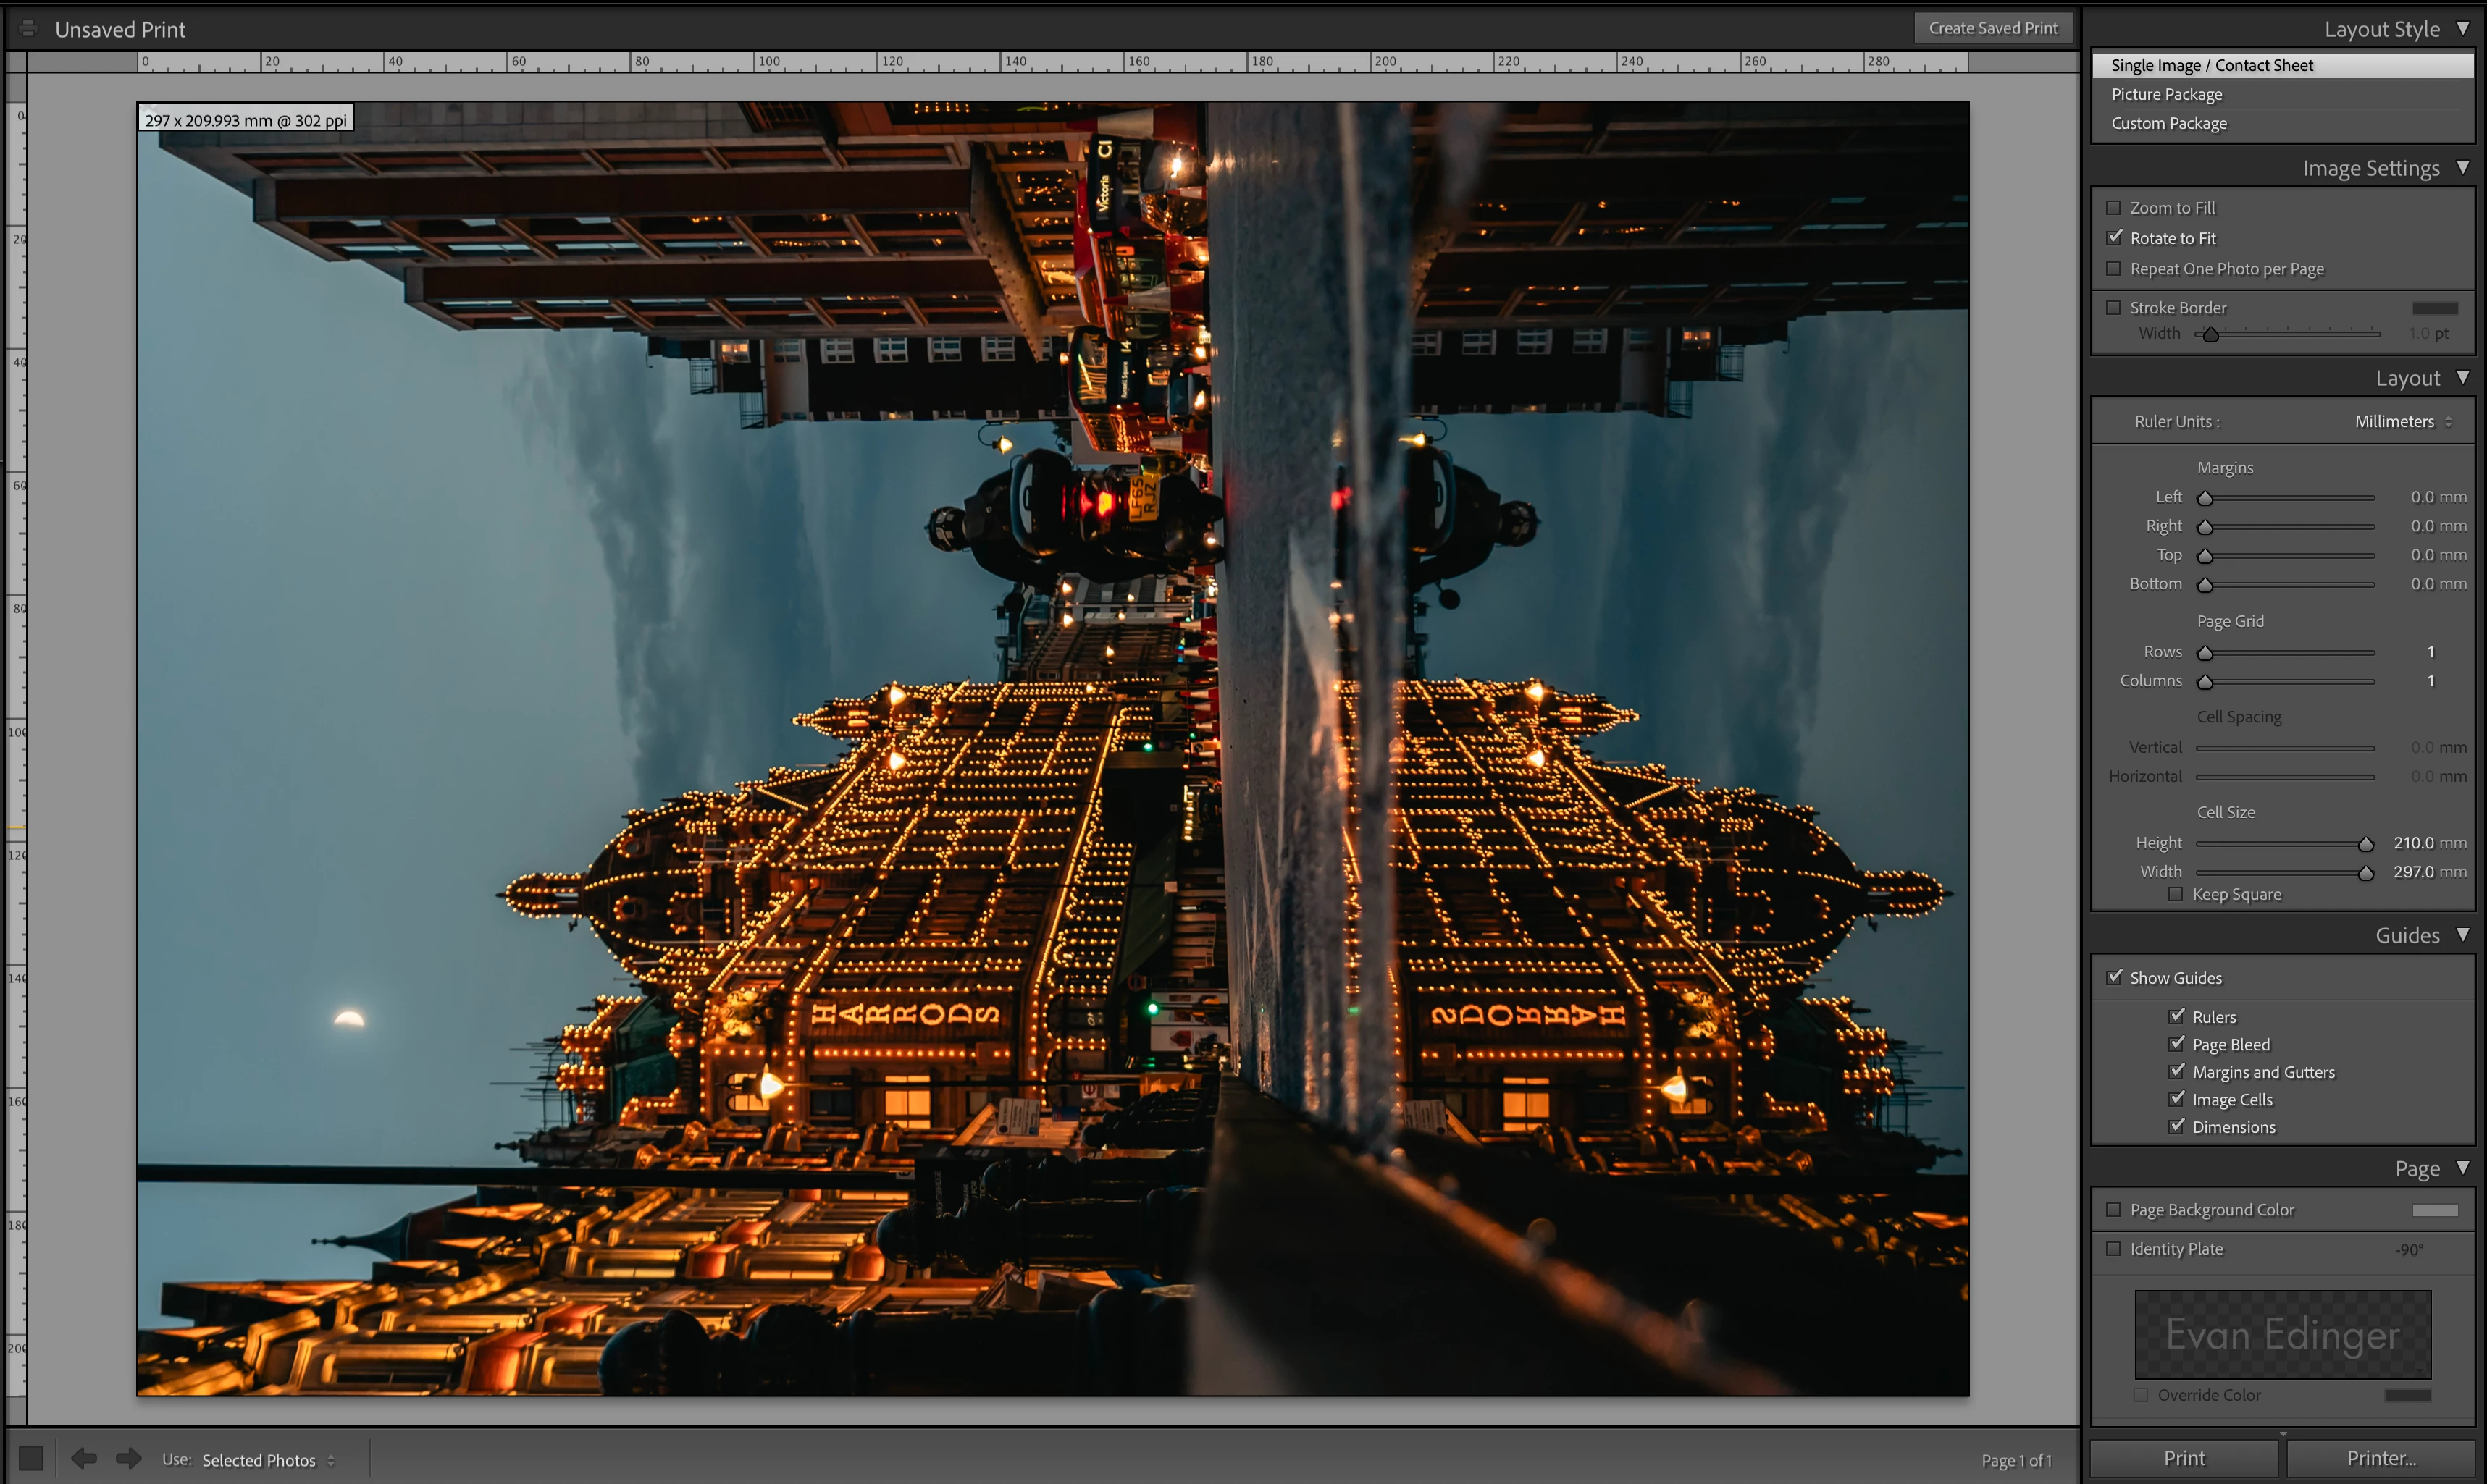Go to next page with right arrow
This screenshot has height=1484, width=2487.
[x=128, y=1459]
